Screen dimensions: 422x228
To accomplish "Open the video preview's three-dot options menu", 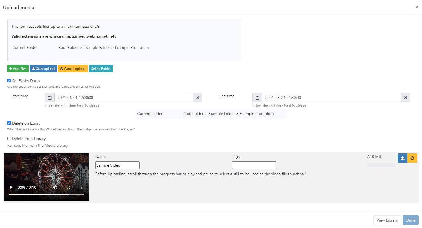I will pyautogui.click(x=82, y=187).
